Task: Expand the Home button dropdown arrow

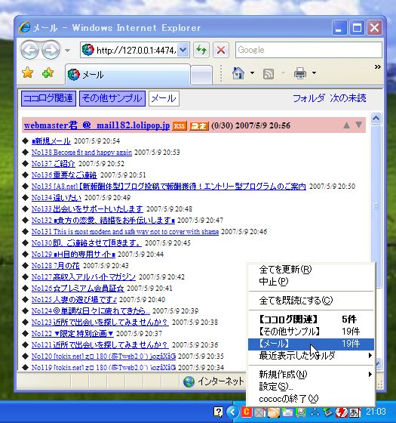Action: click(x=252, y=73)
